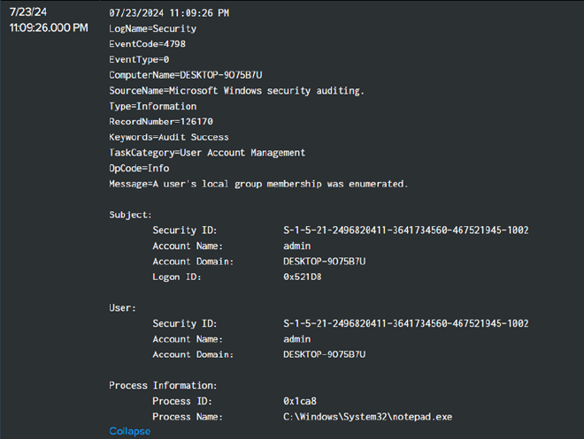Select the 07/23/2024 11:09:26 PM header line
584x439 pixels.
click(168, 13)
